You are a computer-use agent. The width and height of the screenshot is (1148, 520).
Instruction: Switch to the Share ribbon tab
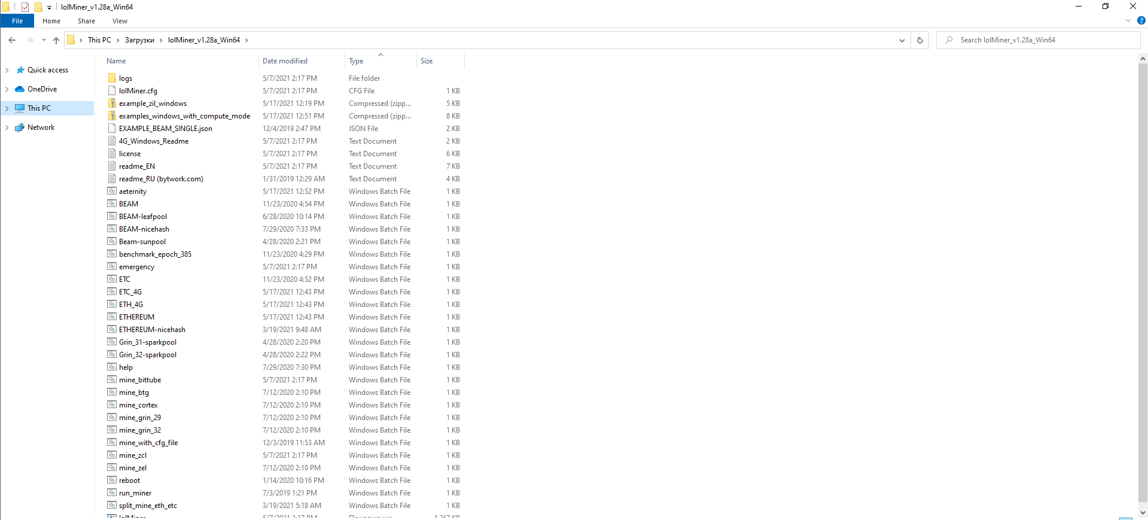pyautogui.click(x=86, y=21)
